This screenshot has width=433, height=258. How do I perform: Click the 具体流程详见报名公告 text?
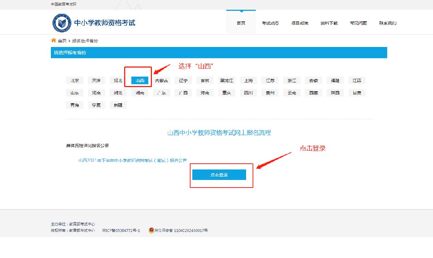[87, 146]
